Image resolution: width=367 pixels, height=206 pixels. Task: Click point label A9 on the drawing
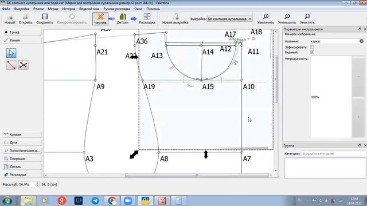point(100,86)
